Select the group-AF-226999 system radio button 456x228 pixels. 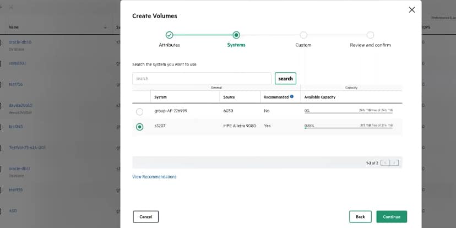(139, 112)
